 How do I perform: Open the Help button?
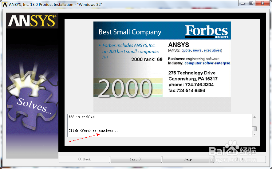188,159
